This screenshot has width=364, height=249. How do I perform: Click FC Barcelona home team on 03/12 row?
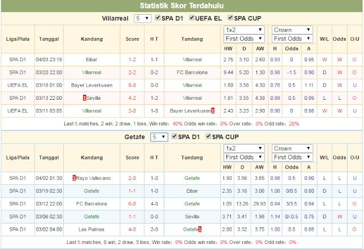tap(92, 204)
